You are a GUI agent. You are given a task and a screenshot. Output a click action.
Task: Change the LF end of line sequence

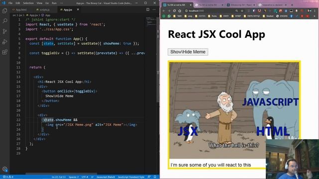(x=92, y=177)
